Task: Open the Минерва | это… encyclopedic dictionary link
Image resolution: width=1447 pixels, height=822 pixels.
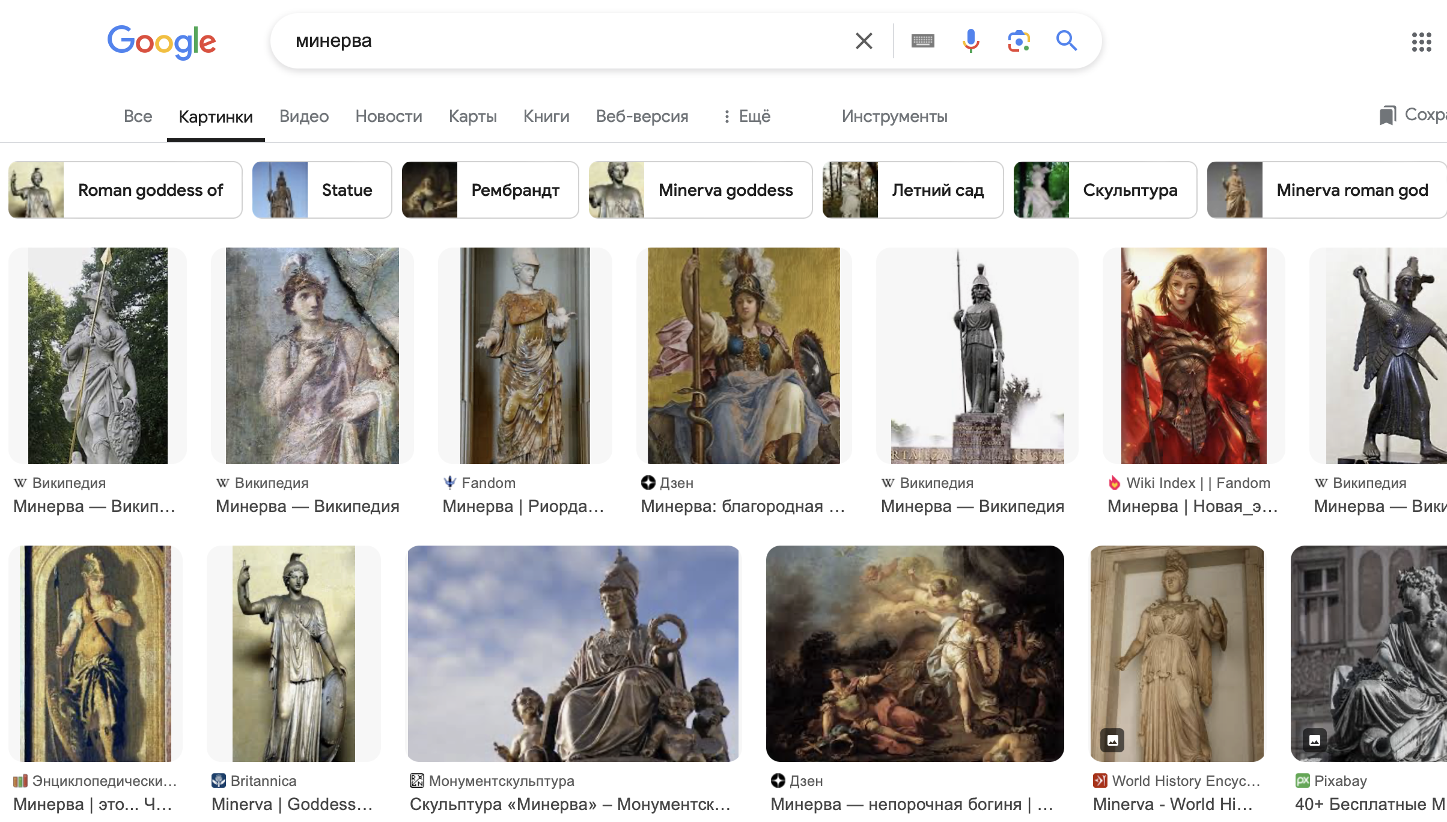Action: click(x=93, y=804)
